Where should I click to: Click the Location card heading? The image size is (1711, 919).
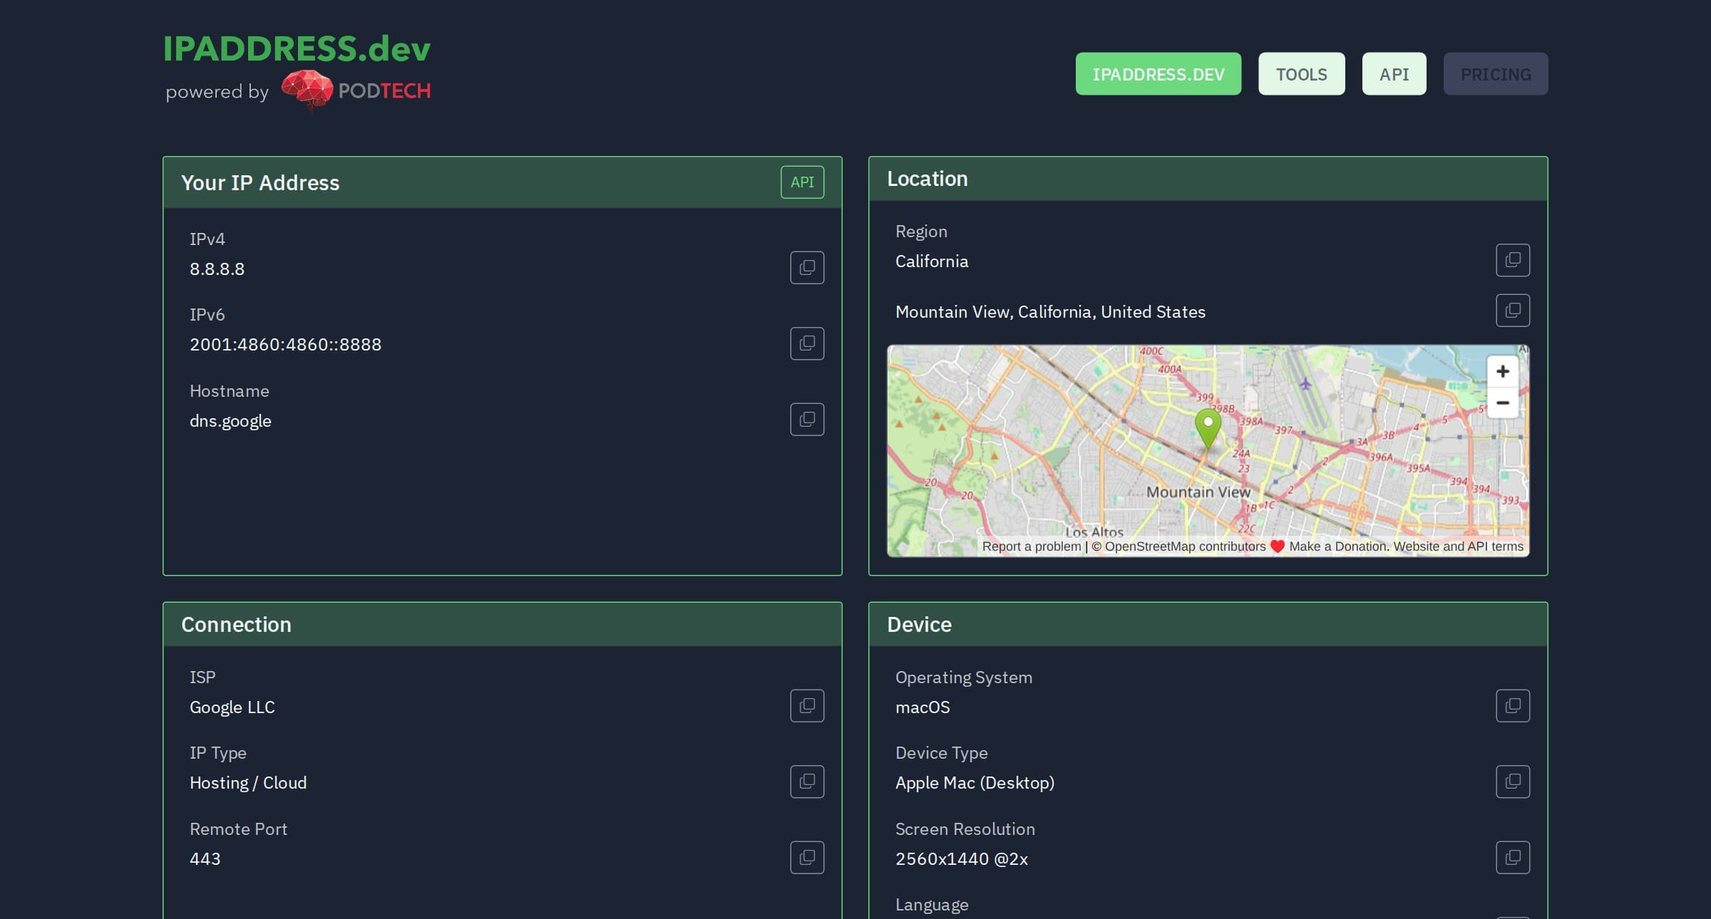[x=928, y=179]
